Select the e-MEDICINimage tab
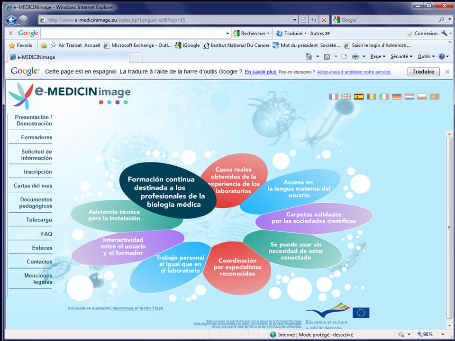This screenshot has width=455, height=341. click(68, 57)
